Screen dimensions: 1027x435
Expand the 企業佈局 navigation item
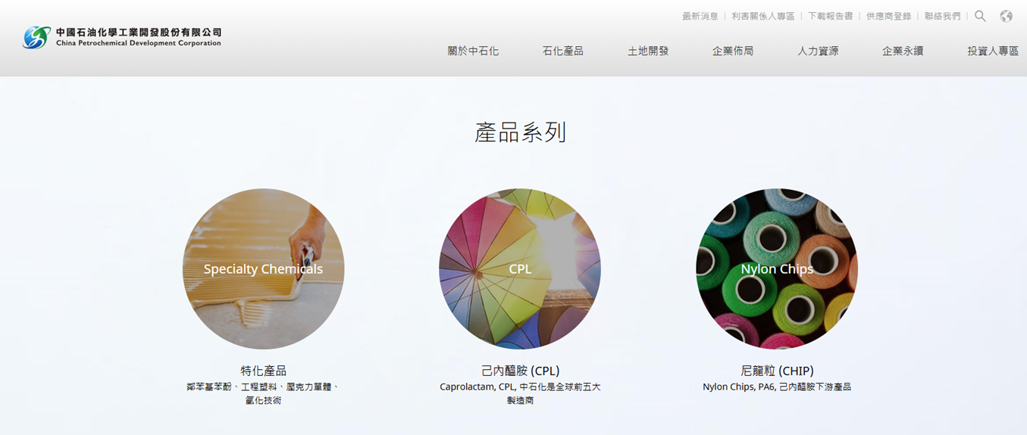coord(733,51)
